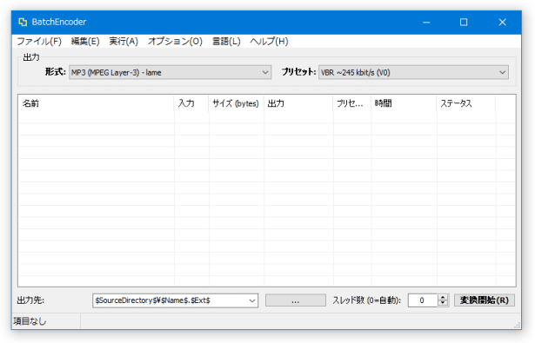This screenshot has height=343, width=535.
Task: Open the 実行(A) menu
Action: pyautogui.click(x=124, y=42)
